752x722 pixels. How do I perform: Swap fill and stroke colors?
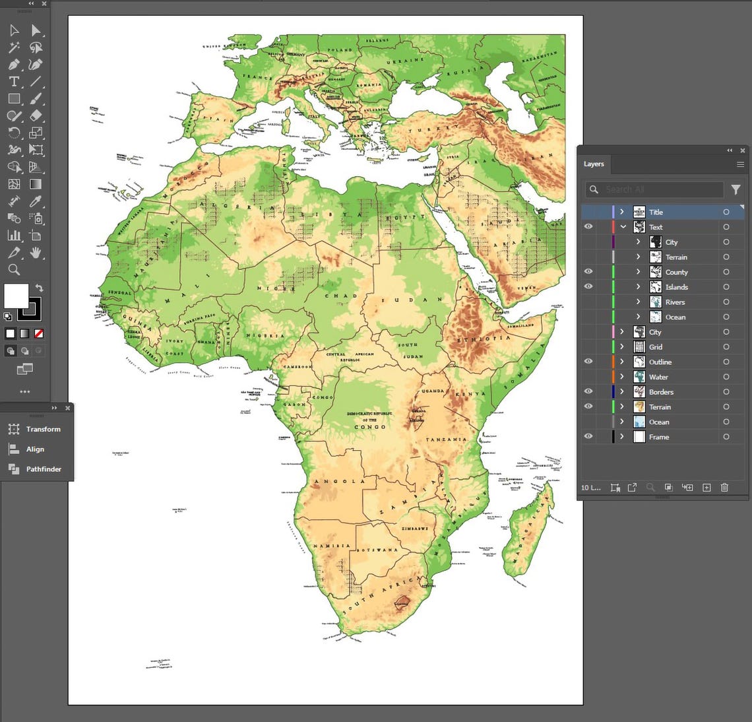pos(40,288)
